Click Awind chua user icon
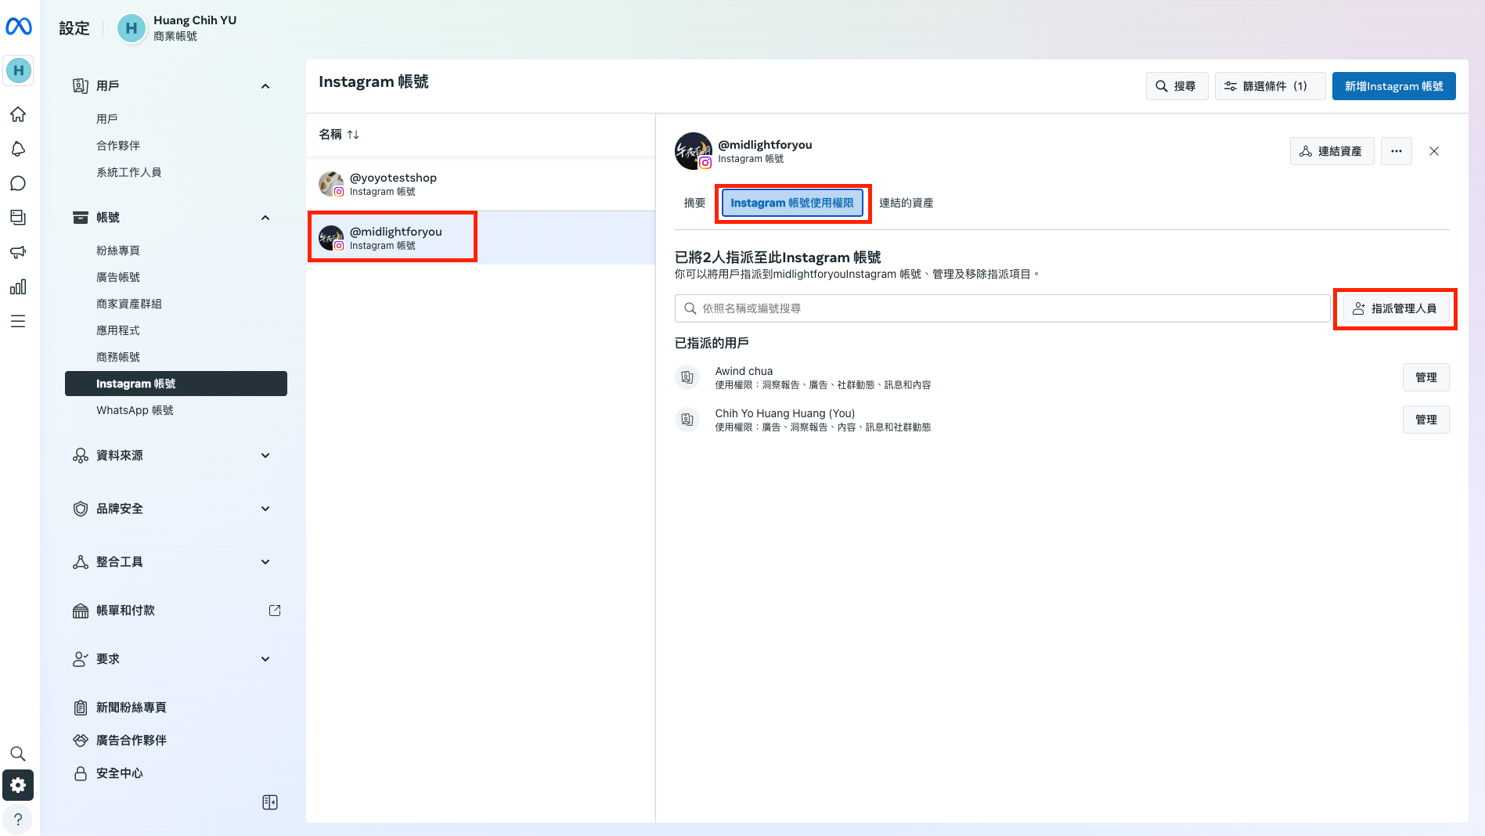The width and height of the screenshot is (1485, 836). pos(687,377)
